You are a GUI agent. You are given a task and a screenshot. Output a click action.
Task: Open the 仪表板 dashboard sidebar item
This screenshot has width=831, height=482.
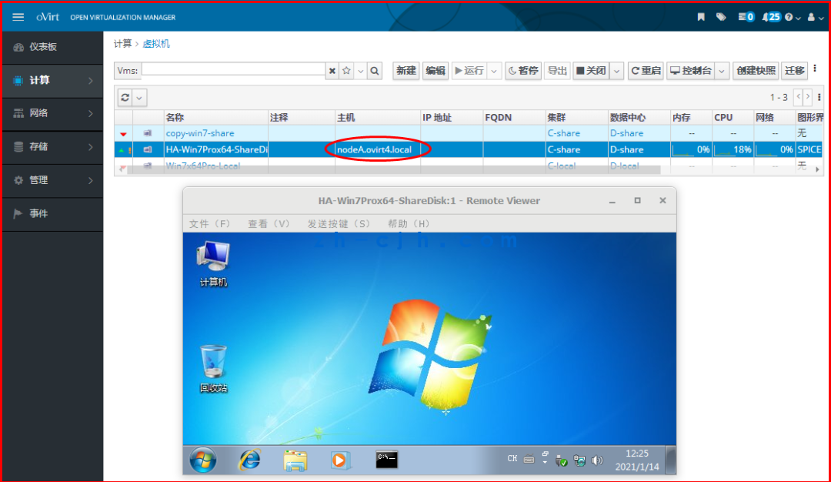(x=52, y=47)
